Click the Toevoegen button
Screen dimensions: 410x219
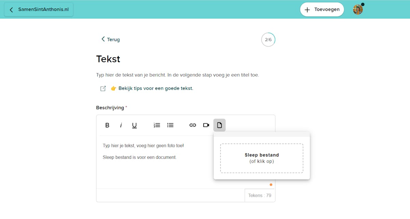click(x=322, y=10)
